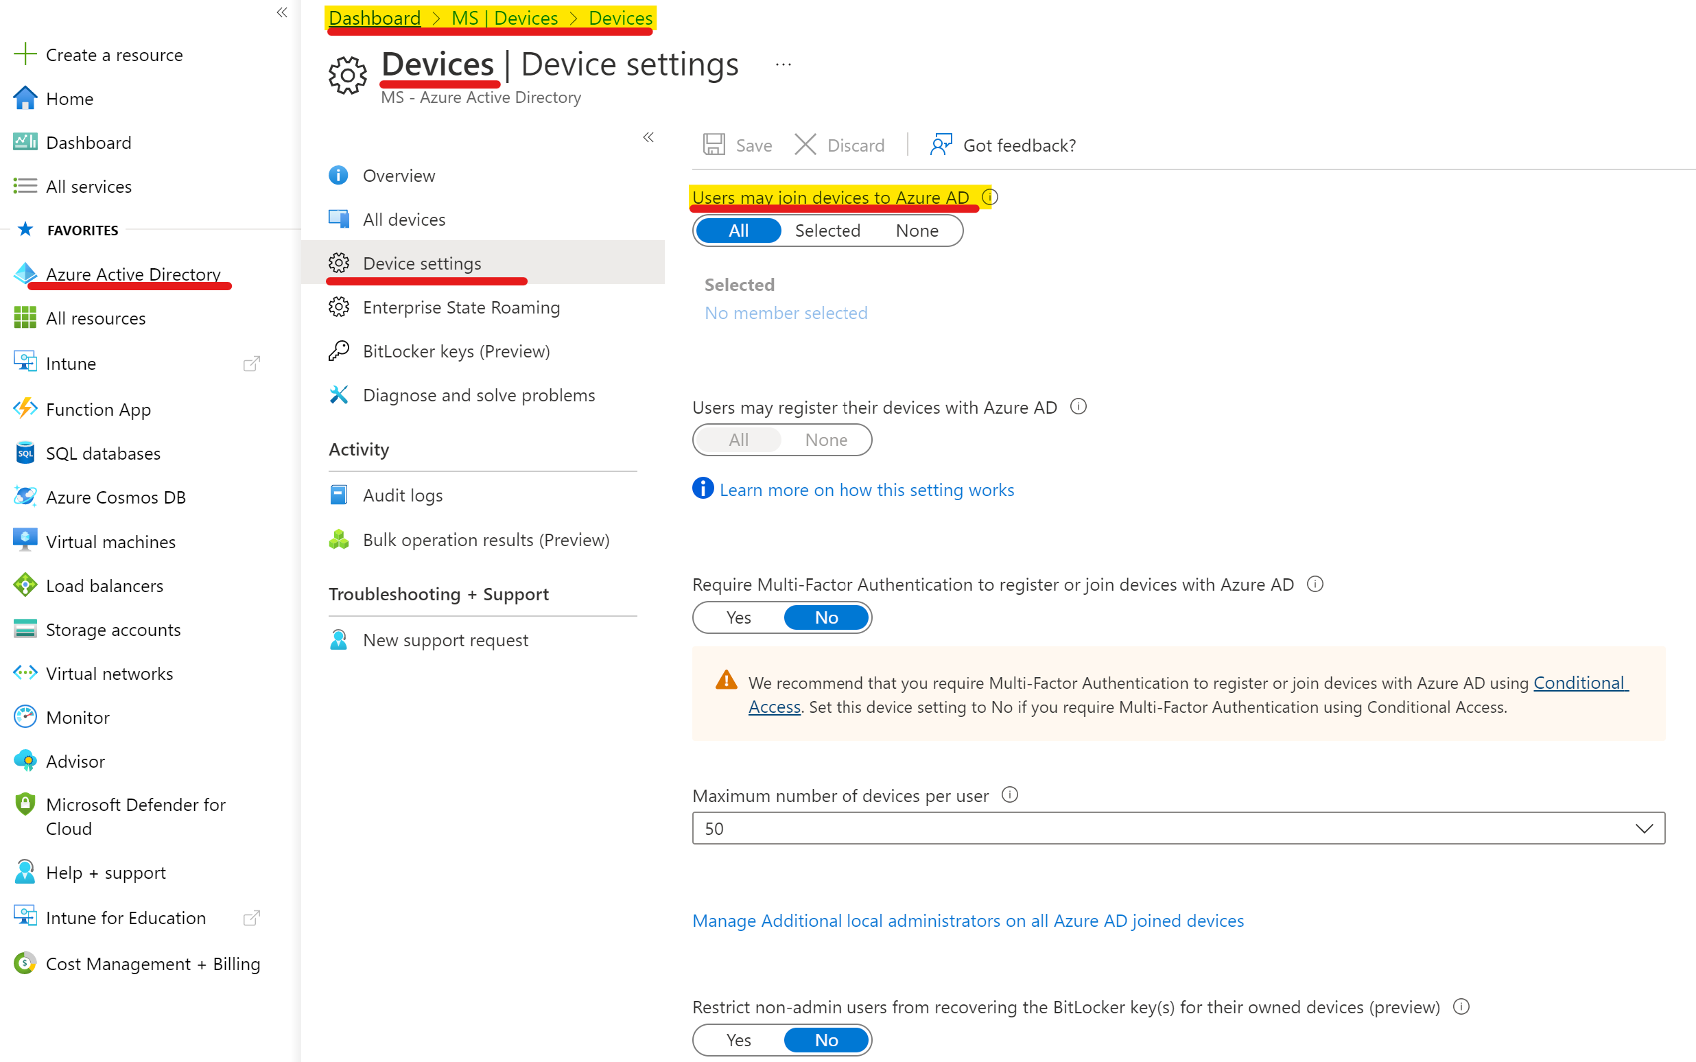Click MS | Devices breadcrumb link
The height and width of the screenshot is (1062, 1696).
[504, 18]
